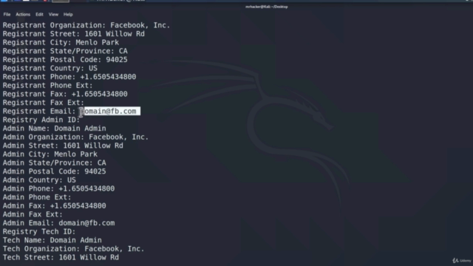The width and height of the screenshot is (473, 266).
Task: Click the Registry Tech ID: line
Action: pos(39,231)
